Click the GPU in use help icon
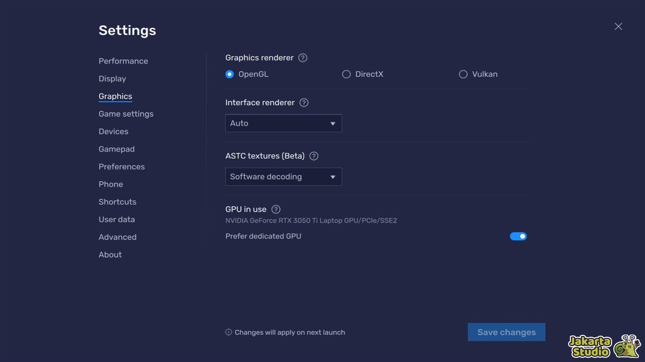 coord(276,209)
